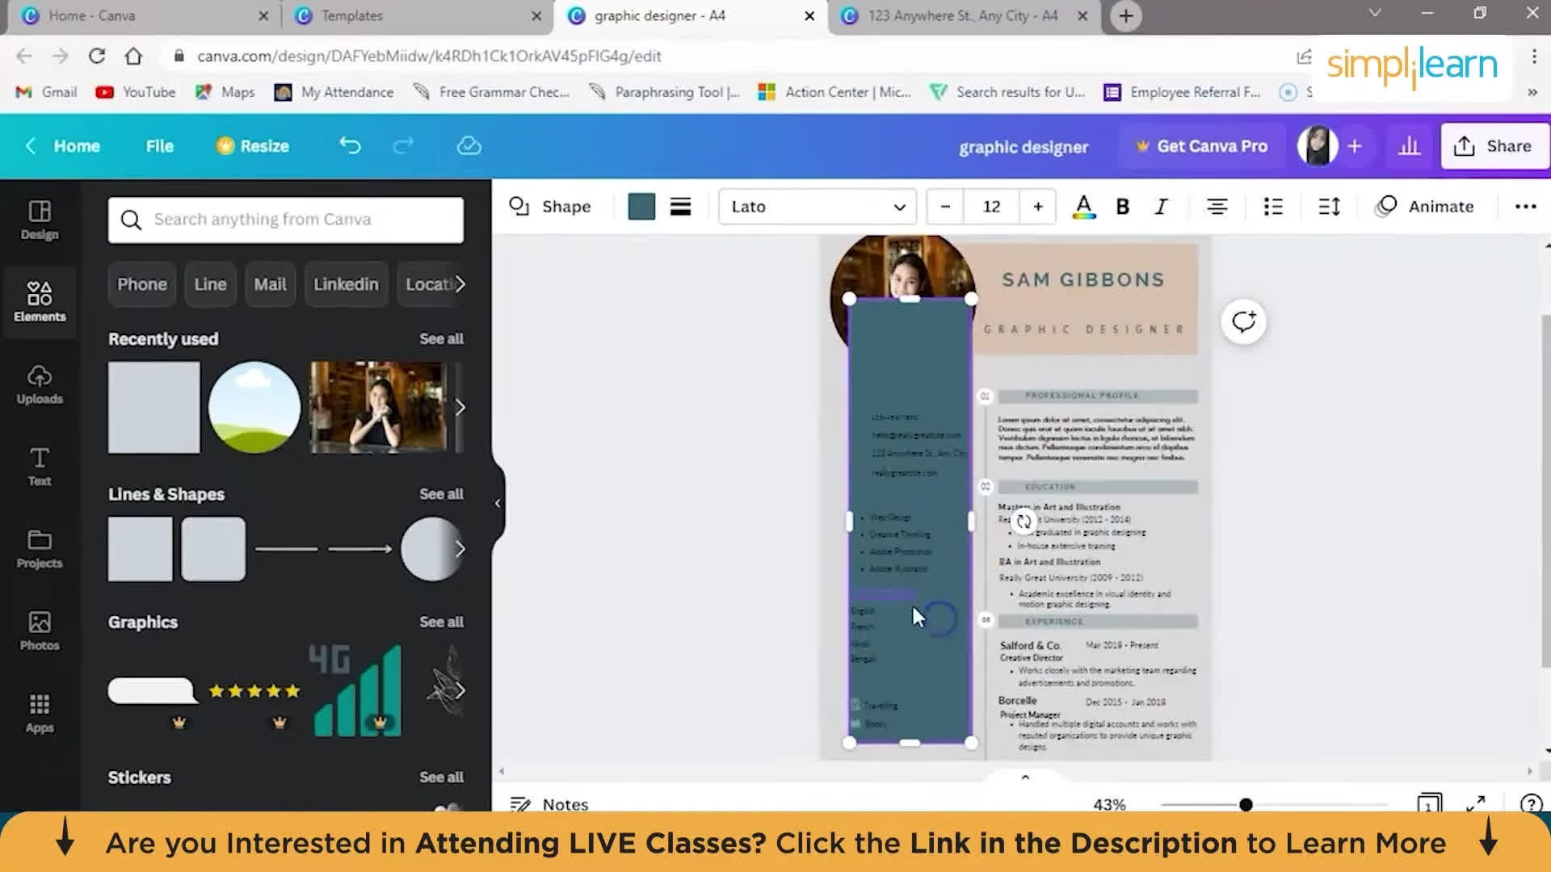Screen dimensions: 1551x872
Task: Click the cloud save status icon
Action: pos(469,145)
